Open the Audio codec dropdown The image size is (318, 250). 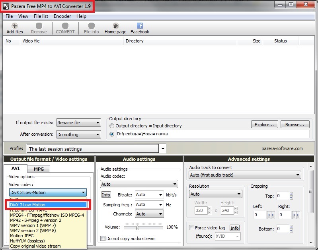point(139,184)
